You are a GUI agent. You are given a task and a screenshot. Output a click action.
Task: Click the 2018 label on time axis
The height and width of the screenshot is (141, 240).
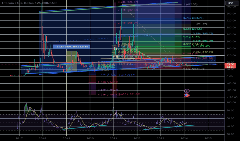click(43, 138)
